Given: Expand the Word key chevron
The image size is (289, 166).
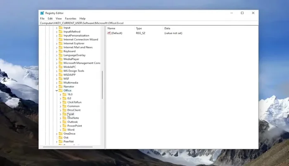Looking at the screenshot, I should tap(60, 130).
